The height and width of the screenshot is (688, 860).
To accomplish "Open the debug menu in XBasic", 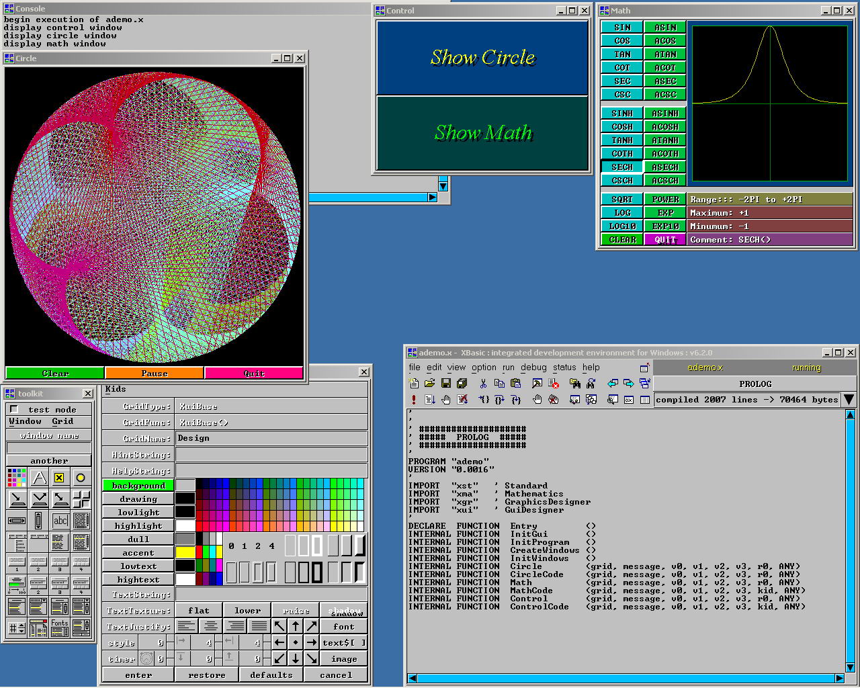I will click(x=533, y=368).
